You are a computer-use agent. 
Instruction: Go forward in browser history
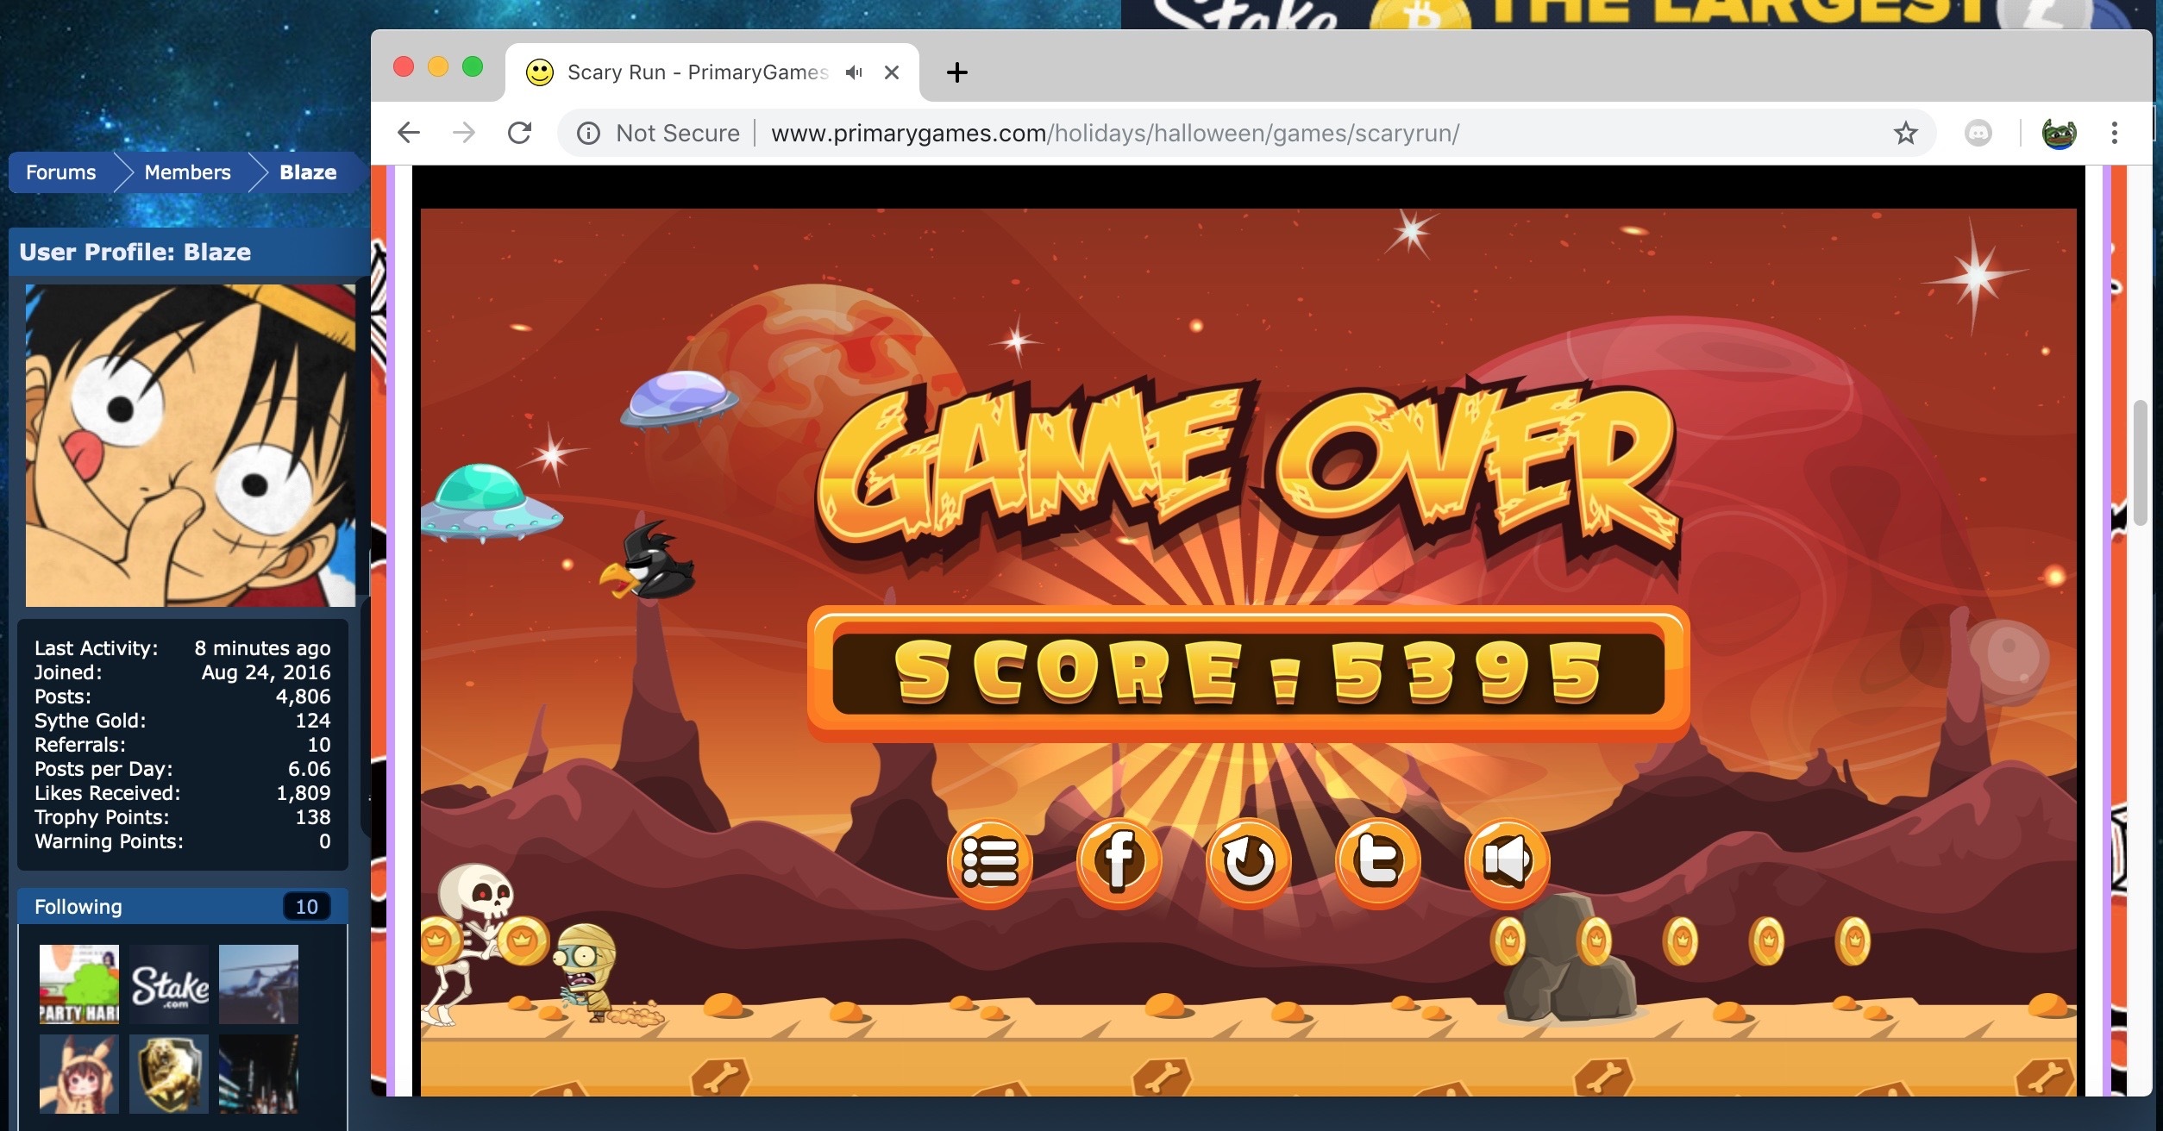(464, 133)
